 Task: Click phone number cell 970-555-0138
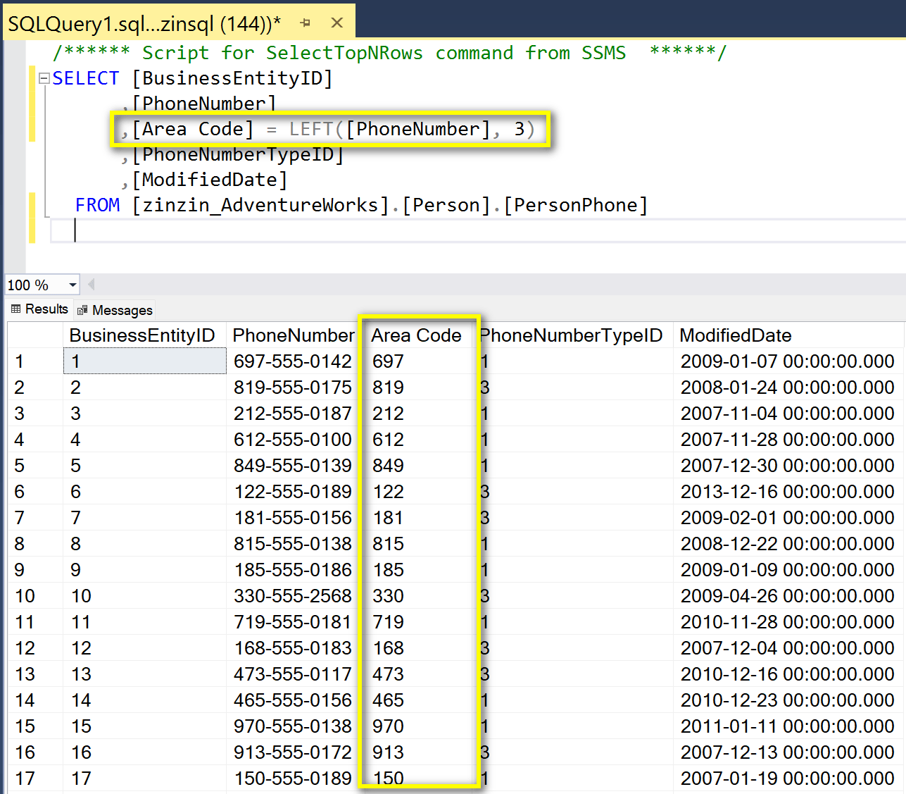tap(293, 726)
